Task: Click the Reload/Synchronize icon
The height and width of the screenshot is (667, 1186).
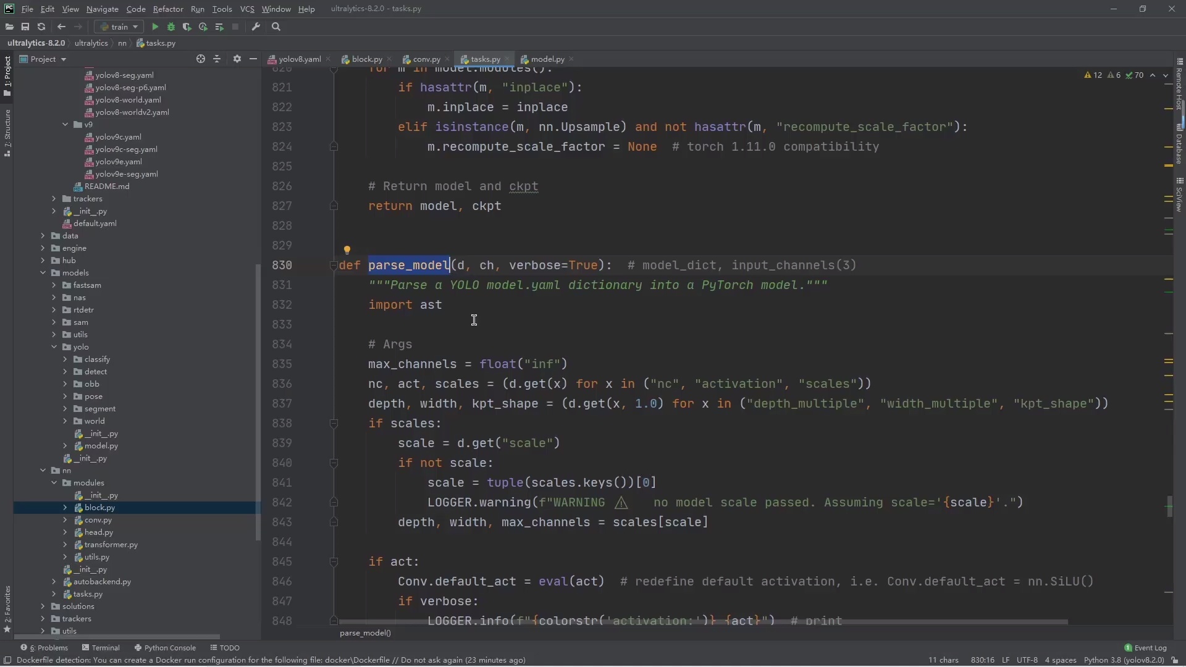Action: [x=41, y=27]
